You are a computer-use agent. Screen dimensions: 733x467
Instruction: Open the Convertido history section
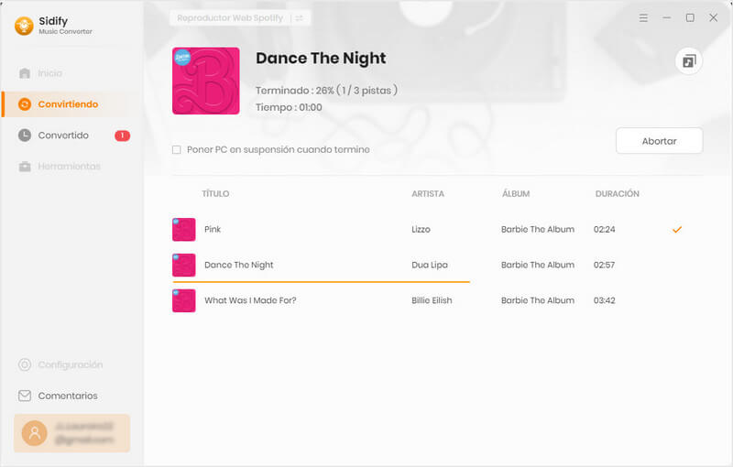(63, 136)
